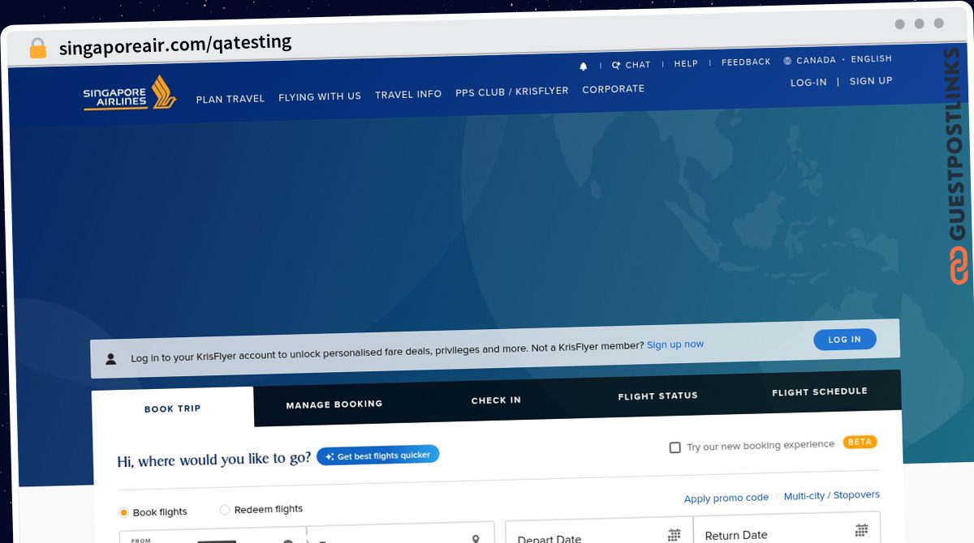Open the Corporate menu
This screenshot has width=974, height=543.
coord(614,89)
